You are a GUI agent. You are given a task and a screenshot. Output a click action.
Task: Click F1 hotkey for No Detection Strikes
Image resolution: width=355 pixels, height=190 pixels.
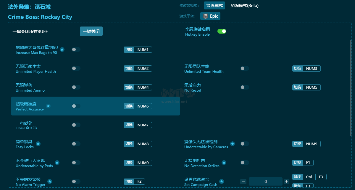[x=303, y=163]
